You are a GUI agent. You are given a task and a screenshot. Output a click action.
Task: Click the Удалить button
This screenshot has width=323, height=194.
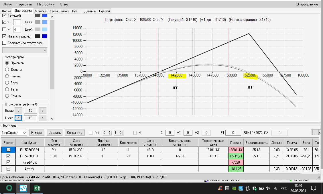coord(55,133)
